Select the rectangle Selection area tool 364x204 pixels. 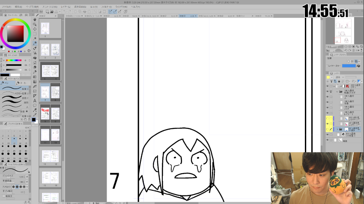[35, 34]
